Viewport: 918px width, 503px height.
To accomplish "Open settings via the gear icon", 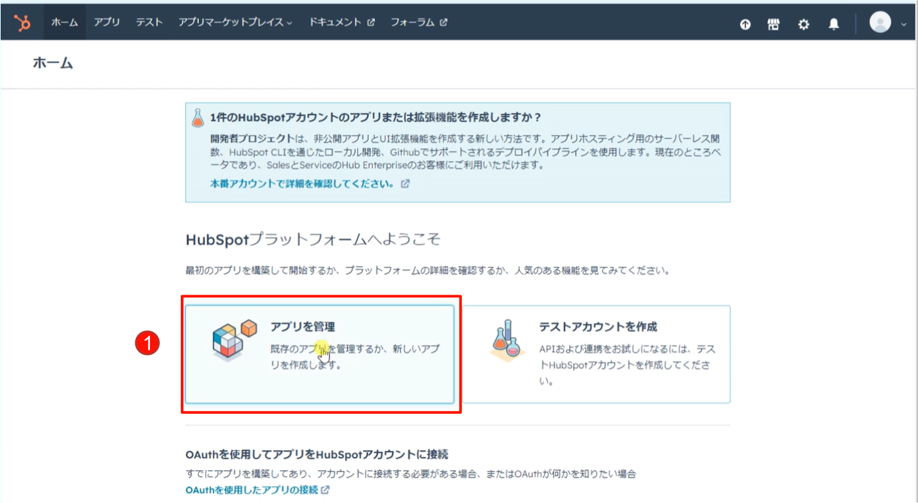I will (x=804, y=24).
